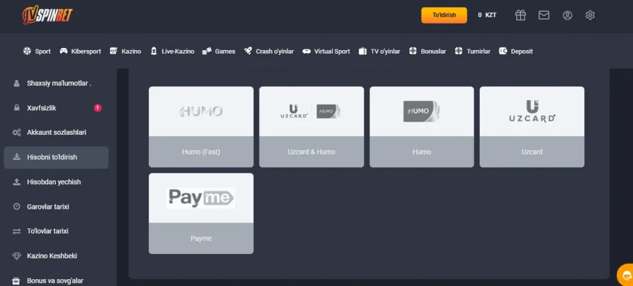Click the red security alert badge
Screen dimensions: 633x286
pyautogui.click(x=98, y=107)
